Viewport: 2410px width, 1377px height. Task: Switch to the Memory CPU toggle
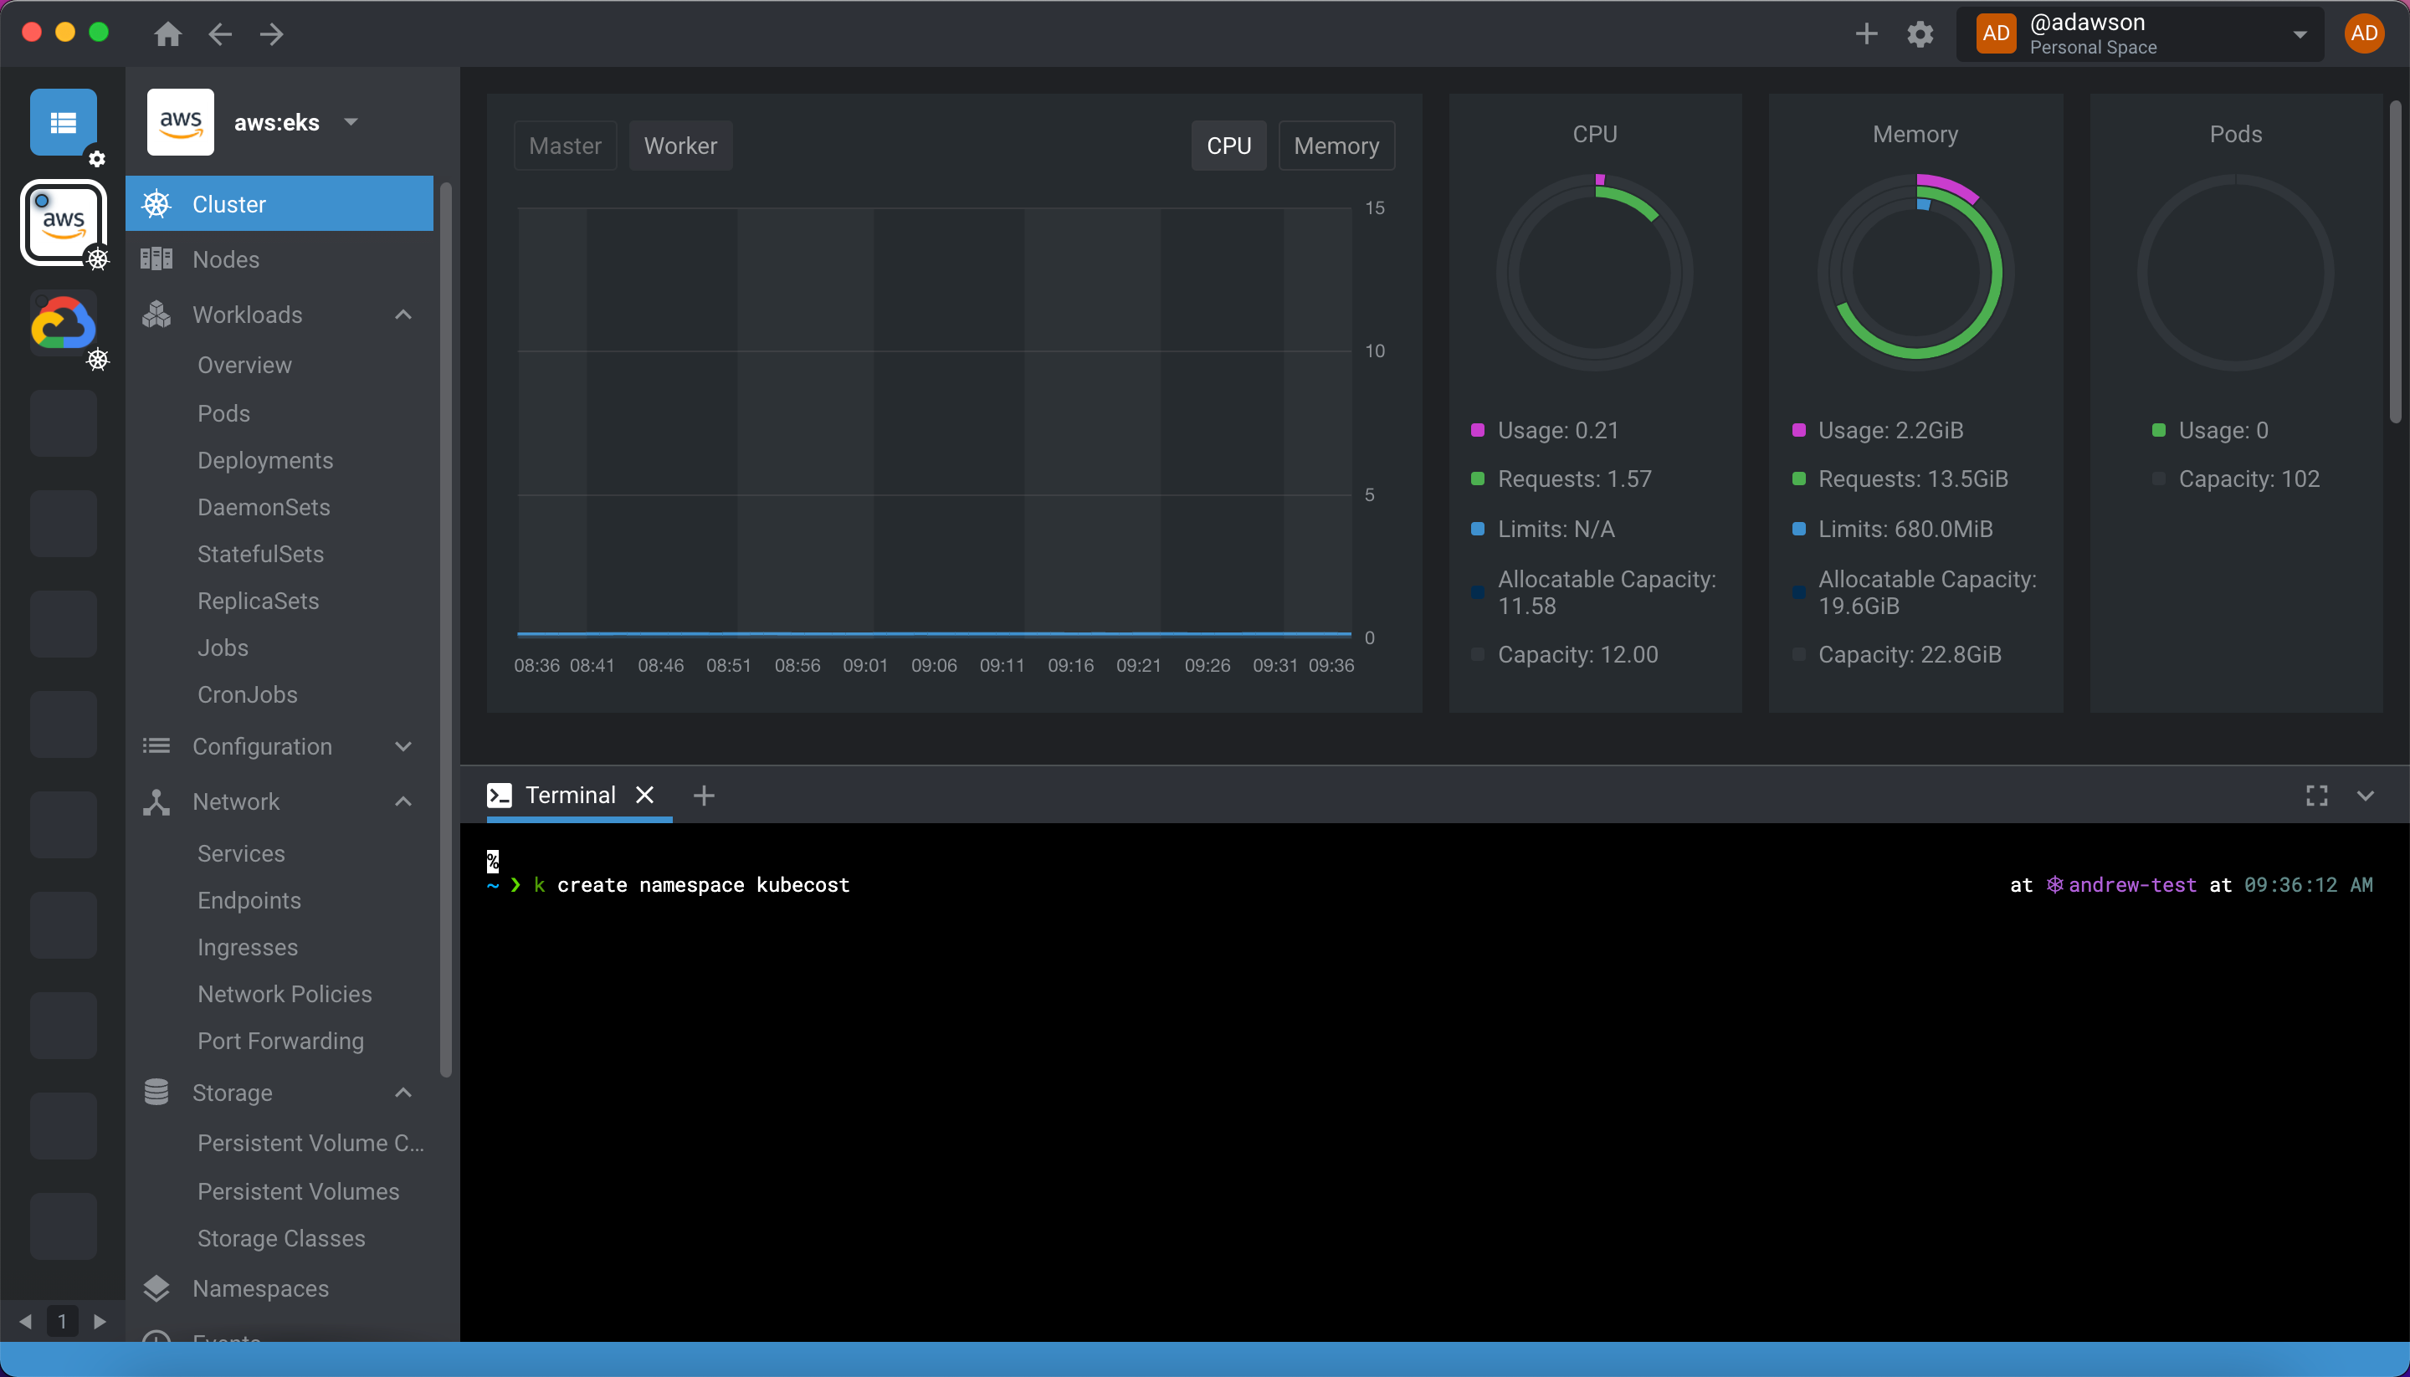click(x=1334, y=146)
